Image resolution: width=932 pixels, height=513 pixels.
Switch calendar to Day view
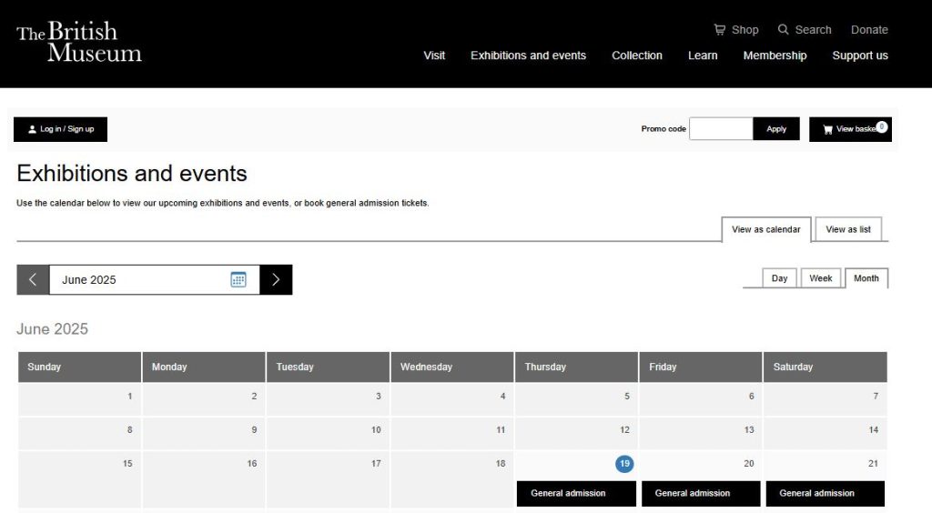tap(779, 278)
